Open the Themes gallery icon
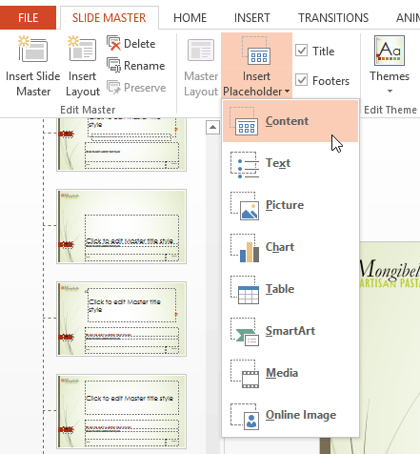Image resolution: width=420 pixels, height=454 pixels. (390, 51)
